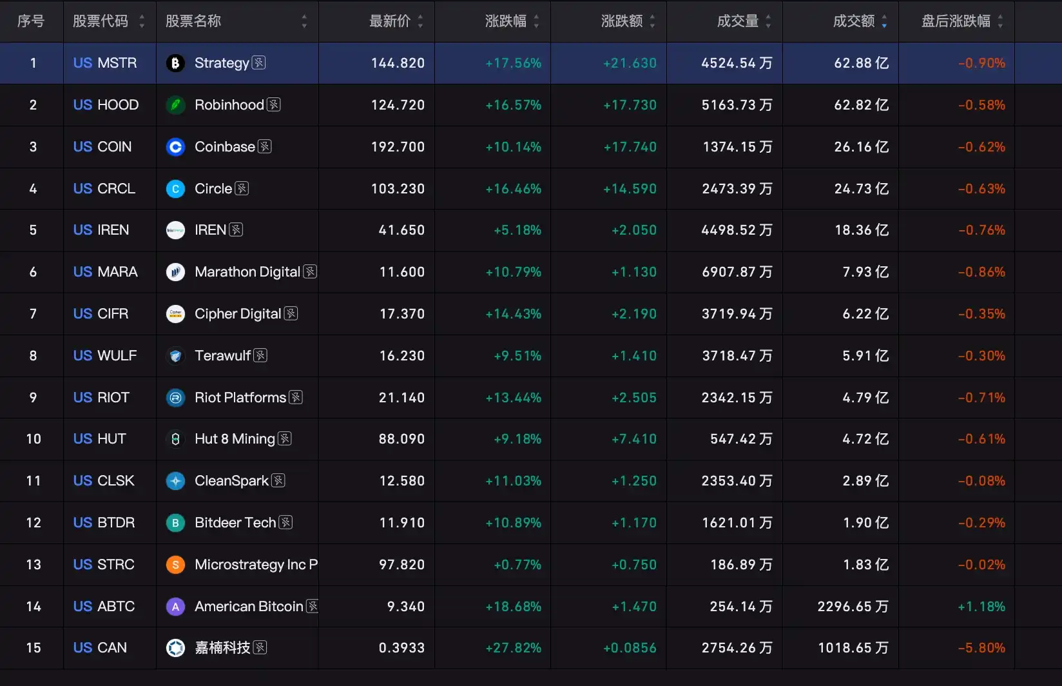Open the US CRCL ticker code

[104, 189]
